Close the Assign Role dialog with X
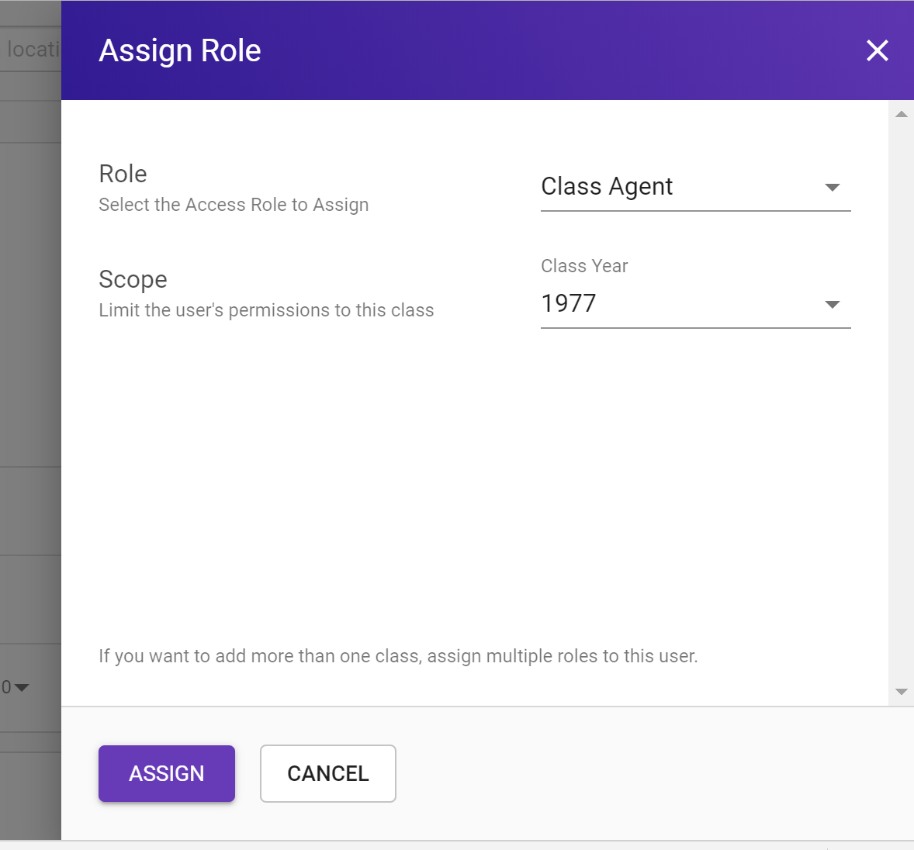Viewport: 914px width, 850px height. (877, 50)
